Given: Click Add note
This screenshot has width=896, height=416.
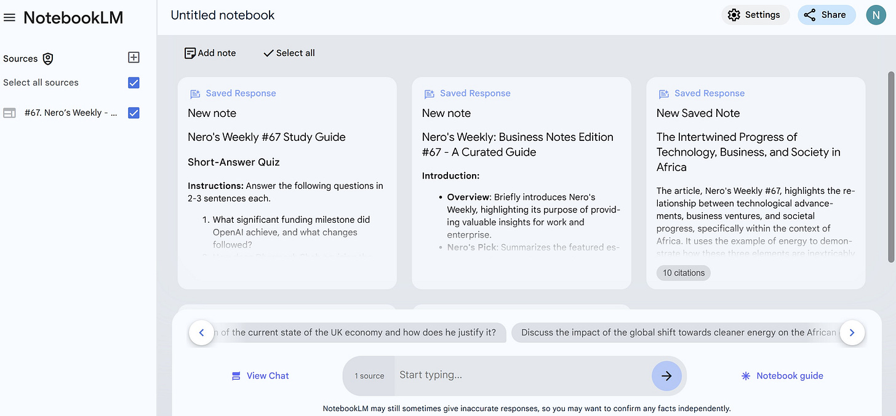Looking at the screenshot, I should (210, 53).
